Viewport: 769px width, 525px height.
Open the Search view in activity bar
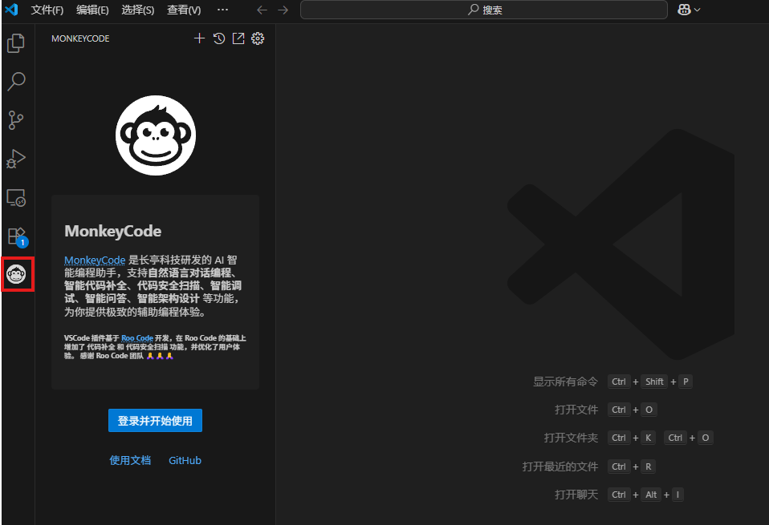pos(16,81)
